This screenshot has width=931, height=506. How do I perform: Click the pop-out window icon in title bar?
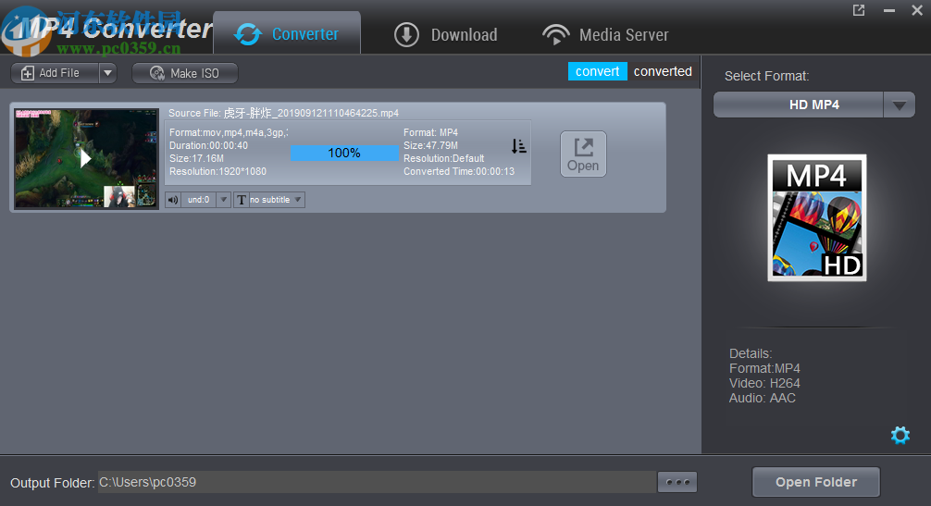point(859,10)
